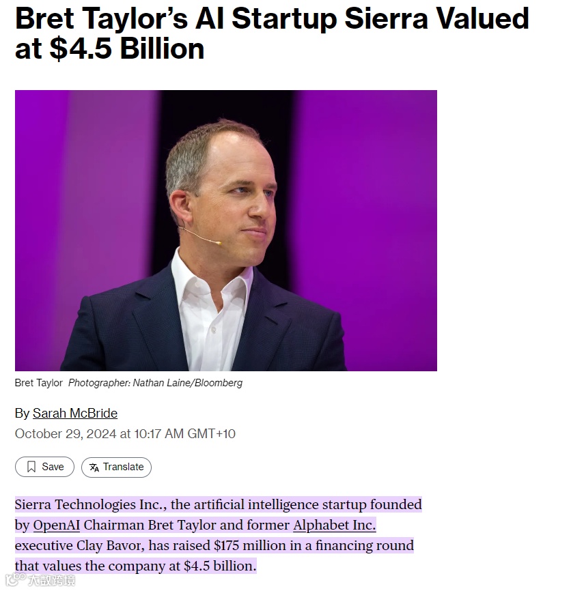Click the article headline about Sierra
Screen dimensions: 571x591
coord(272,33)
